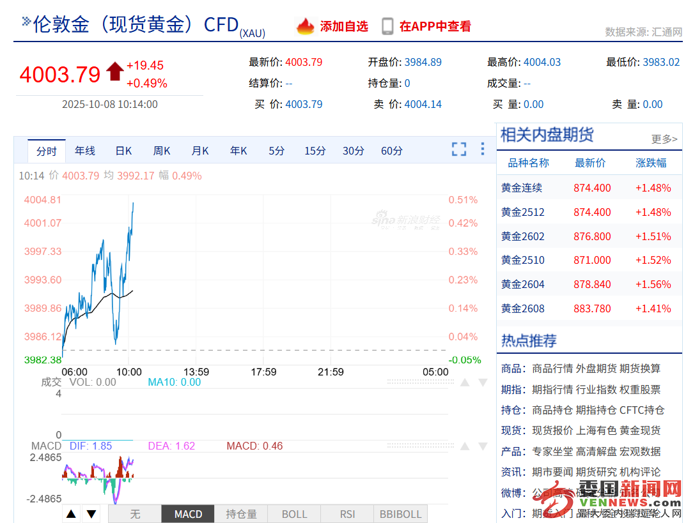Open the 60分 chart tab
686x523 pixels.
point(392,151)
